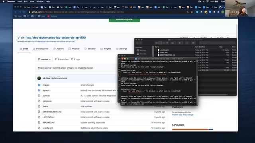Click Publish your first package link

(182, 115)
